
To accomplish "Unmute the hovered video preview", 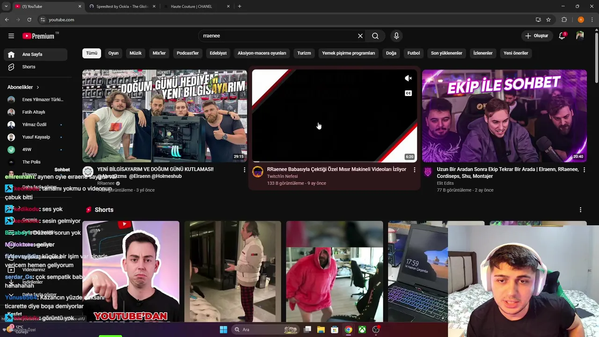I will point(408,78).
